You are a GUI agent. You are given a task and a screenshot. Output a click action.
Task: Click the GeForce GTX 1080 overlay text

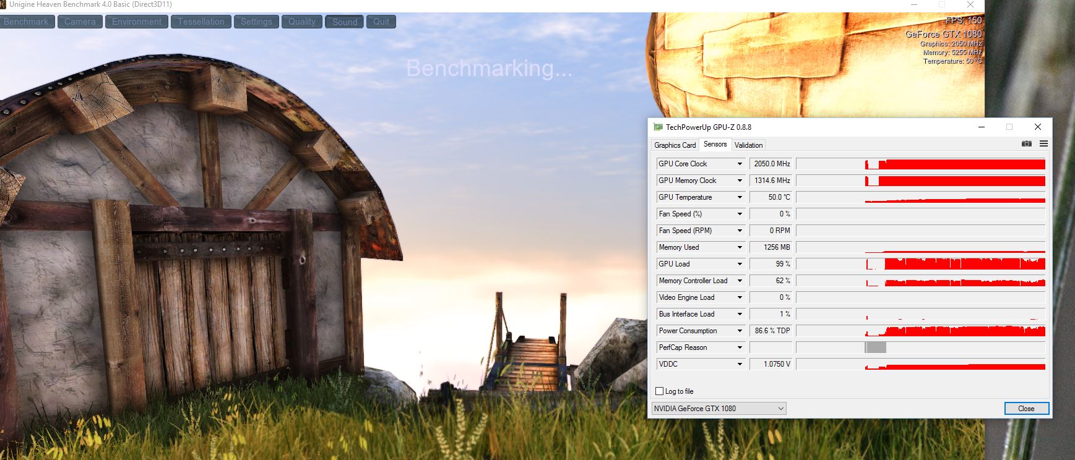(x=944, y=34)
